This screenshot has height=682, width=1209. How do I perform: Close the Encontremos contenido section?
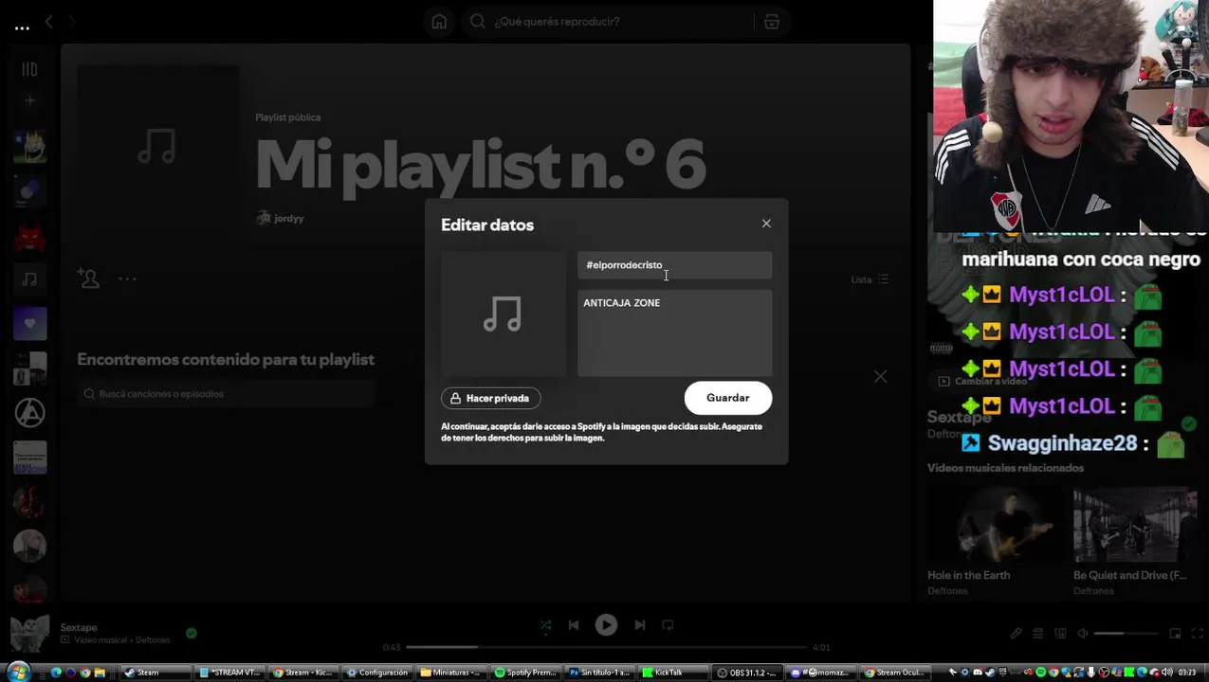(880, 376)
